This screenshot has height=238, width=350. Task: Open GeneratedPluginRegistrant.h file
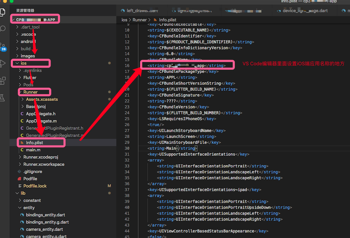[x=54, y=128]
